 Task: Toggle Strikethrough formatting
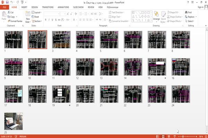pos(59,20)
